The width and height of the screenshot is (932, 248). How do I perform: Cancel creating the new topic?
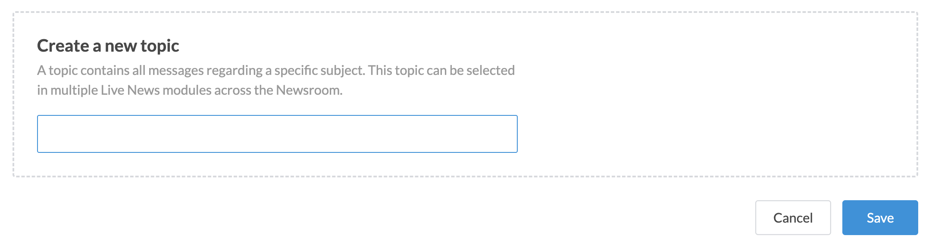[x=793, y=218]
